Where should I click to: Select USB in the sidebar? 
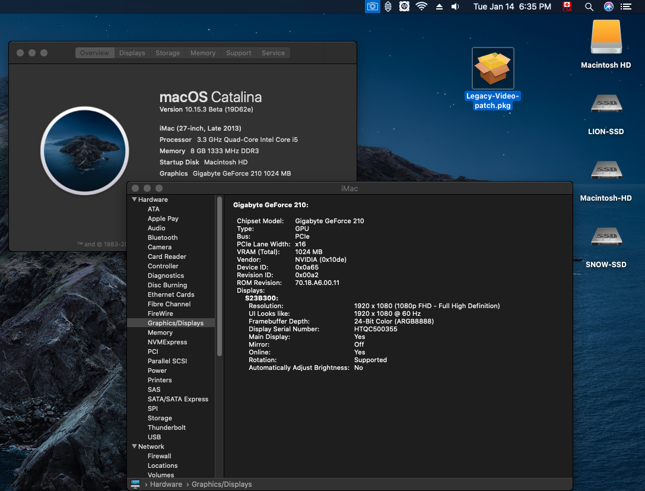(154, 436)
